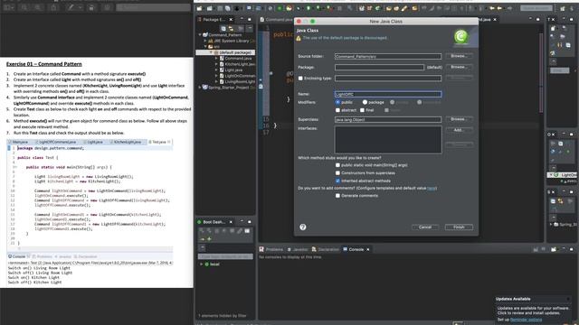The image size is (579, 325).
Task: Maximize the Boot Dashboard panel
Action: coord(250,222)
